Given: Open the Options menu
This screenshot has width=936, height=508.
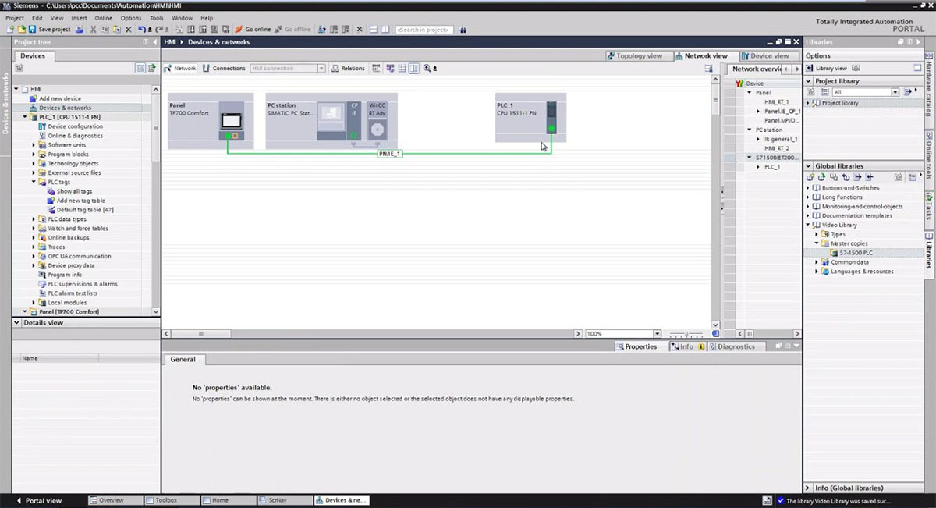Looking at the screenshot, I should click(x=131, y=17).
